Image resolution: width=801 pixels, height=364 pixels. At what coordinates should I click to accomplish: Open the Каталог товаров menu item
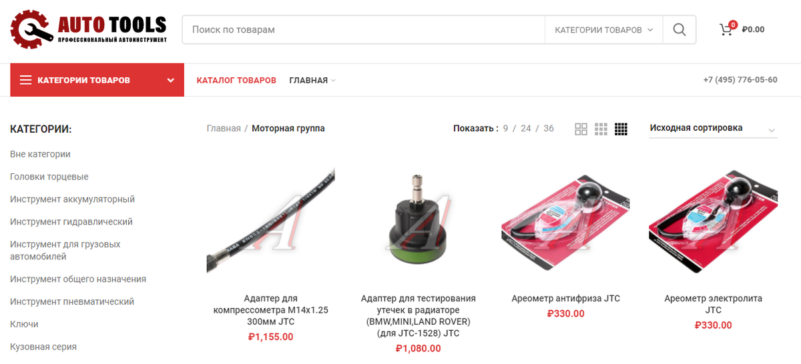pos(236,80)
